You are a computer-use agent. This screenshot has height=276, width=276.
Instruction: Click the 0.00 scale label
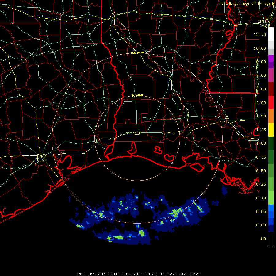click(261, 225)
